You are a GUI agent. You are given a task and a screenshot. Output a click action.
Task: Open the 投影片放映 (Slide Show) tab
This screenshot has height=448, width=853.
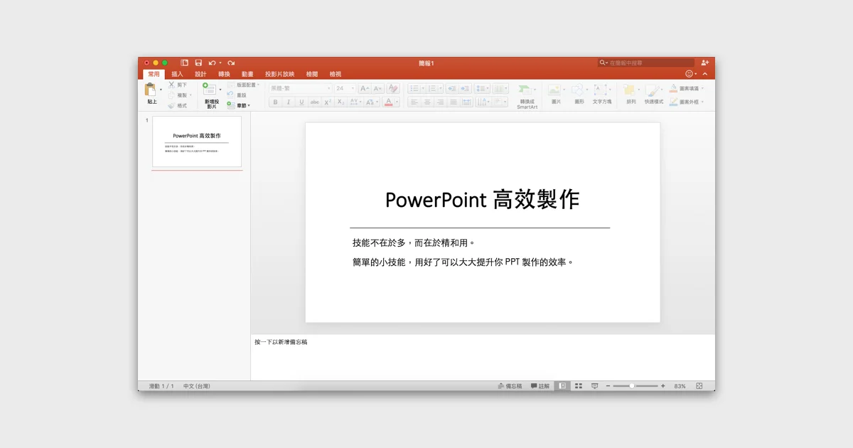(x=279, y=74)
